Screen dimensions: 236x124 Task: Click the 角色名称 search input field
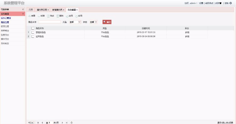[x=50, y=22]
